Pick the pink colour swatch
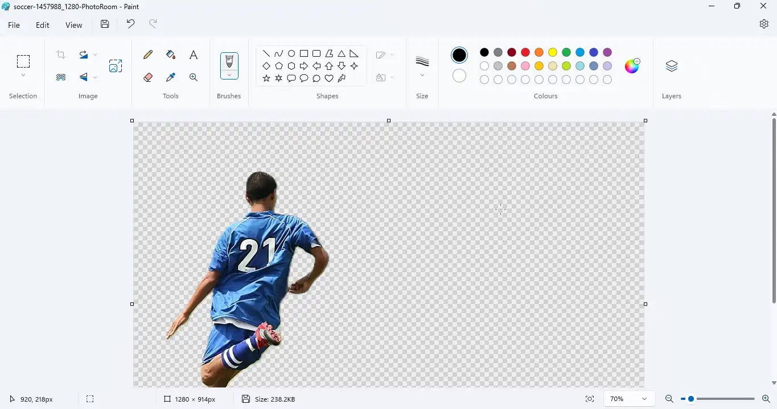The image size is (777, 409). point(525,66)
